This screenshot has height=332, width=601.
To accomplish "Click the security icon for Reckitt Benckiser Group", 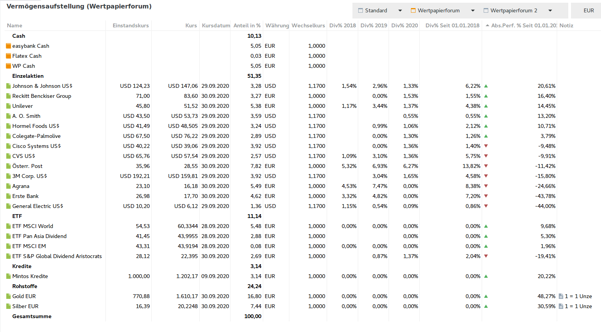I will [x=8, y=96].
